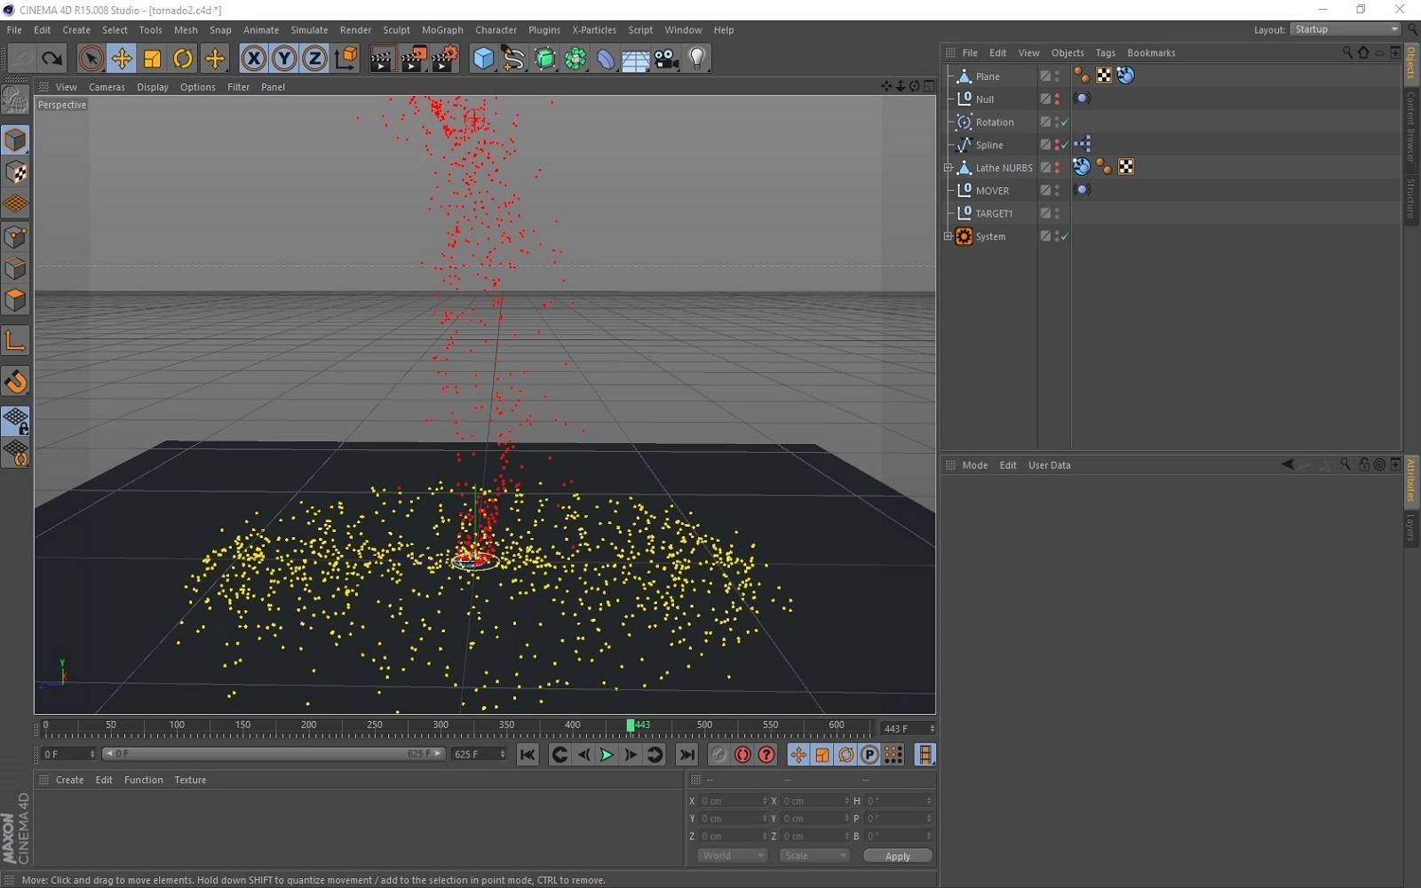Go to start of animation
1421x888 pixels.
[x=528, y=755]
